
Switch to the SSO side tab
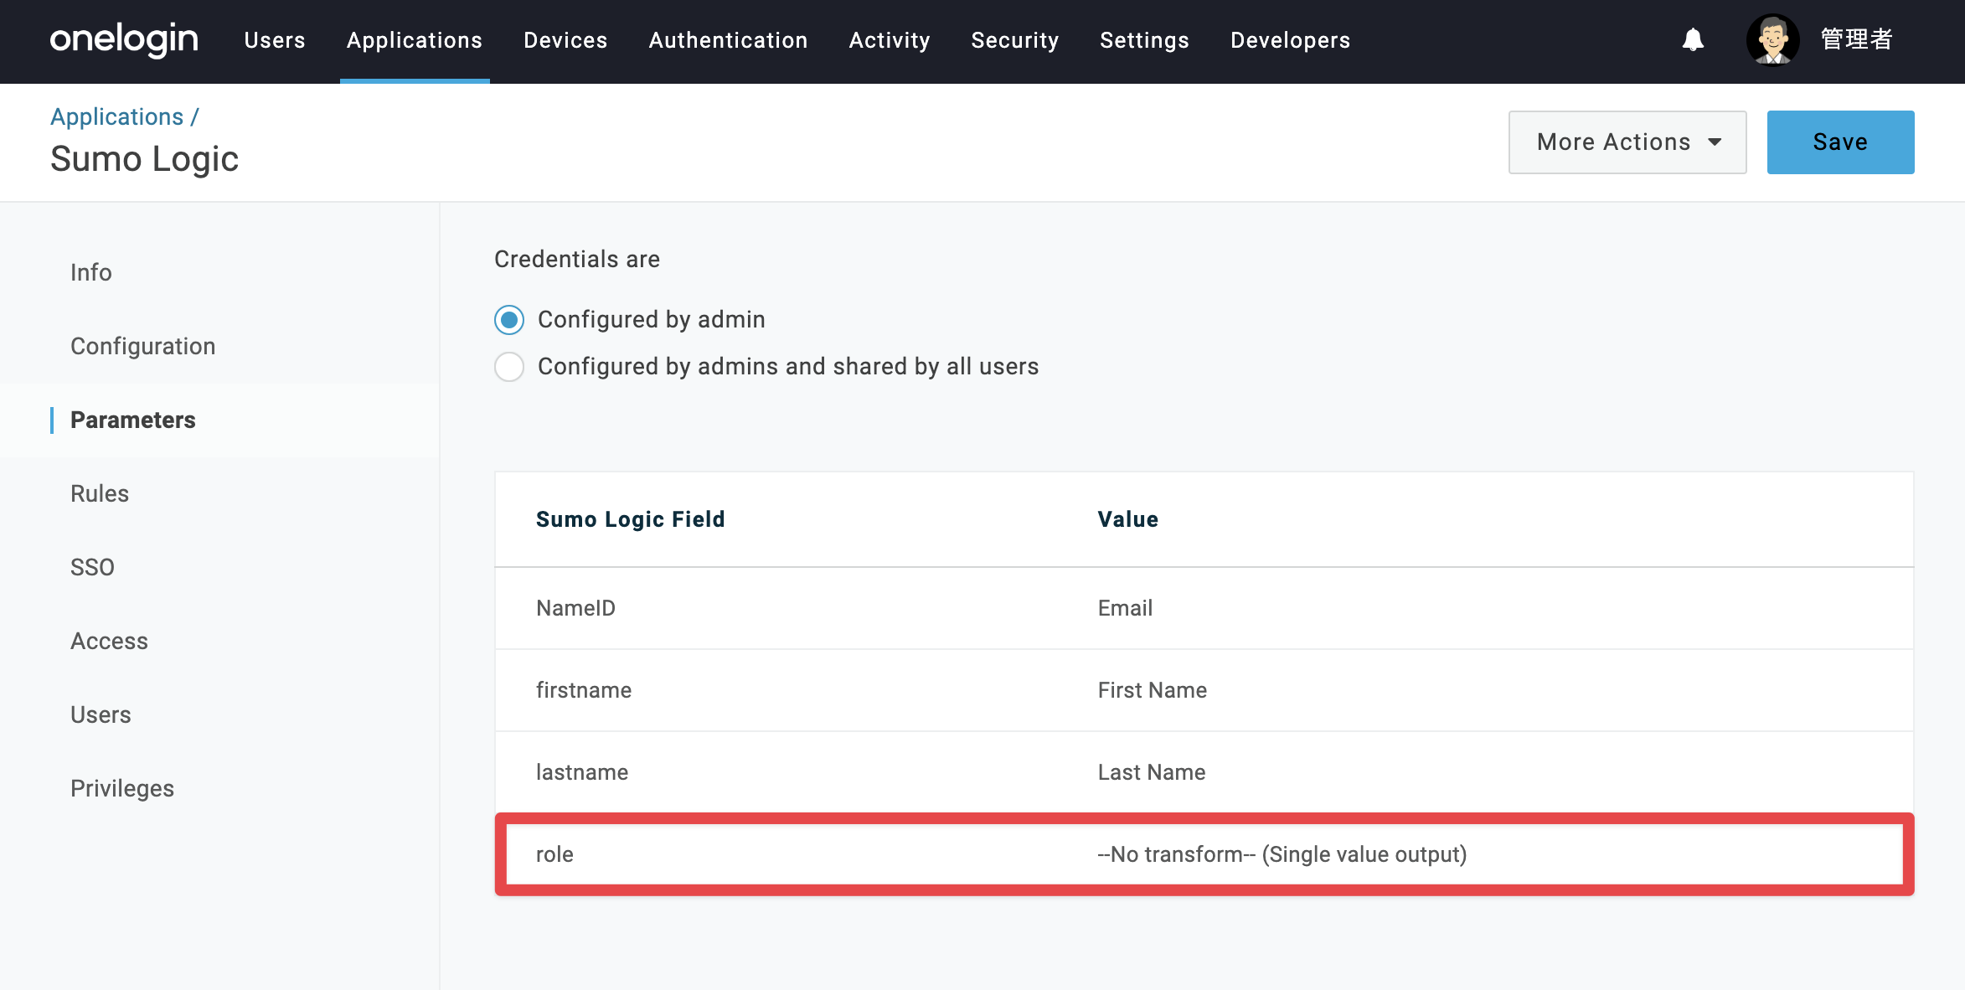click(92, 568)
